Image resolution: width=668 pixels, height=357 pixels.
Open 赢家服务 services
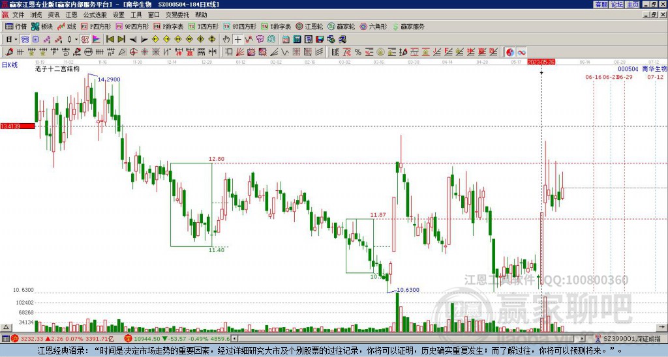pos(408,26)
